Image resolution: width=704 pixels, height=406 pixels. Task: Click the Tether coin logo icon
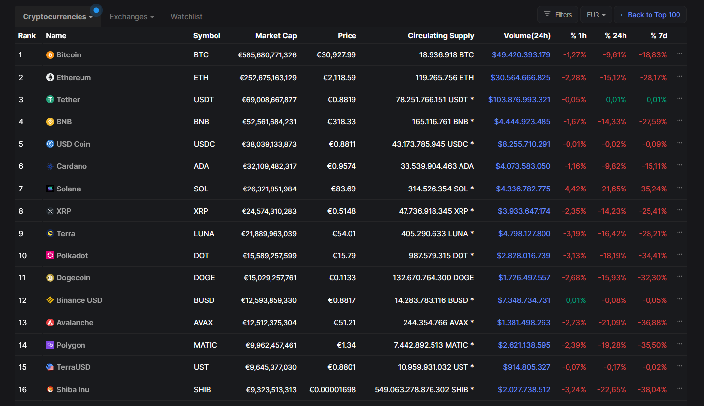click(50, 100)
